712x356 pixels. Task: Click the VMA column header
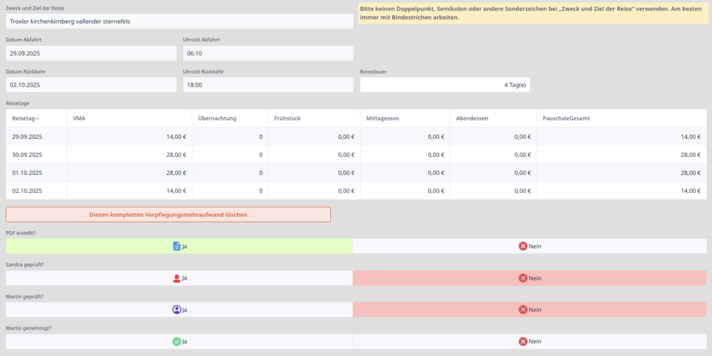(129, 119)
